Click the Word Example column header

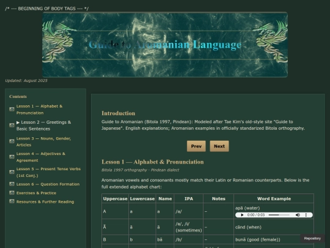coord(274,198)
